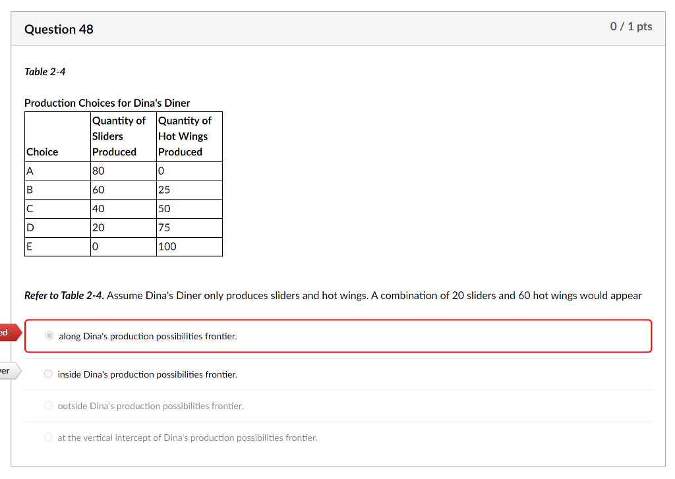This screenshot has height=479, width=675.
Task: Click the choice cell labeled D
Action: tap(58, 228)
